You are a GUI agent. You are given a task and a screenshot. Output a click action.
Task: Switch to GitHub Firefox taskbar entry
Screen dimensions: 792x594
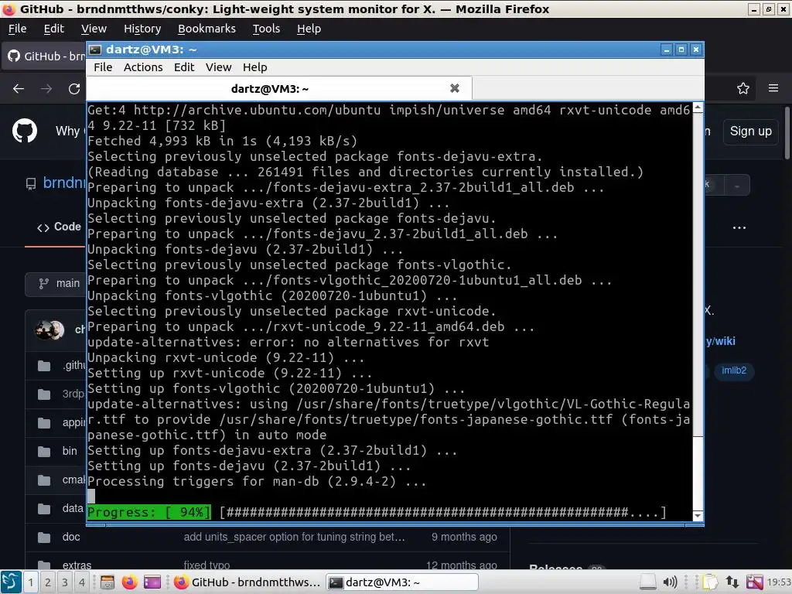[x=247, y=582]
